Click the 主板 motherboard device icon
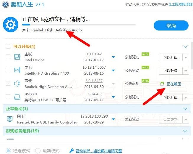193x154 pixels. (x=17, y=57)
